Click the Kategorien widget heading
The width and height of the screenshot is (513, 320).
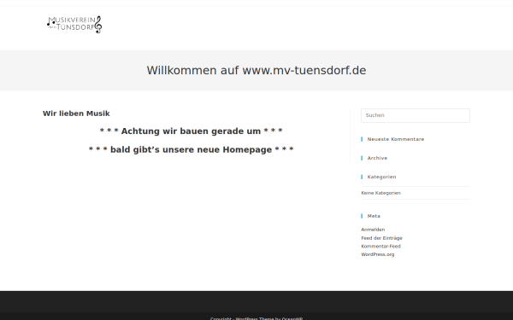coord(381,177)
